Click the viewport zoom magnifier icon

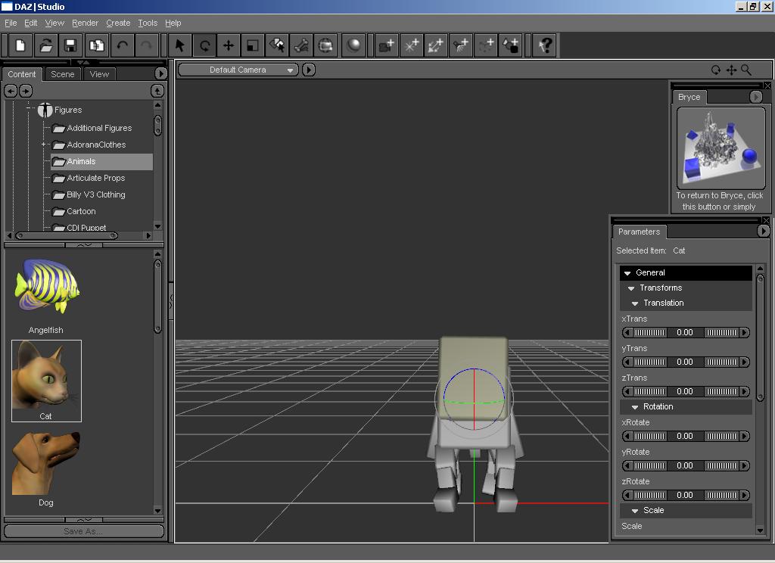[x=746, y=70]
